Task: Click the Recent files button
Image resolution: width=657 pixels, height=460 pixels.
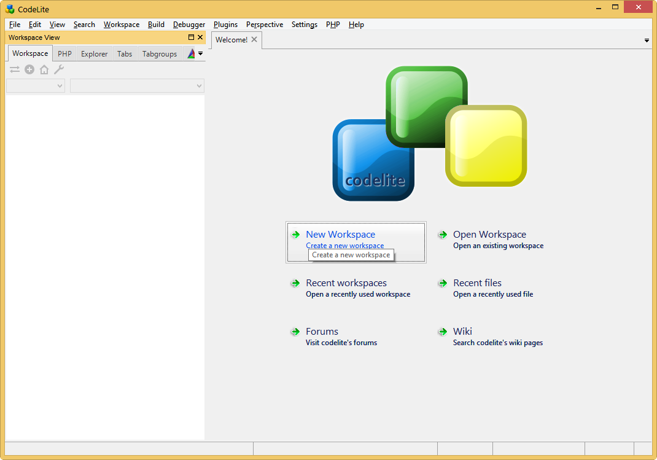Action: point(477,283)
